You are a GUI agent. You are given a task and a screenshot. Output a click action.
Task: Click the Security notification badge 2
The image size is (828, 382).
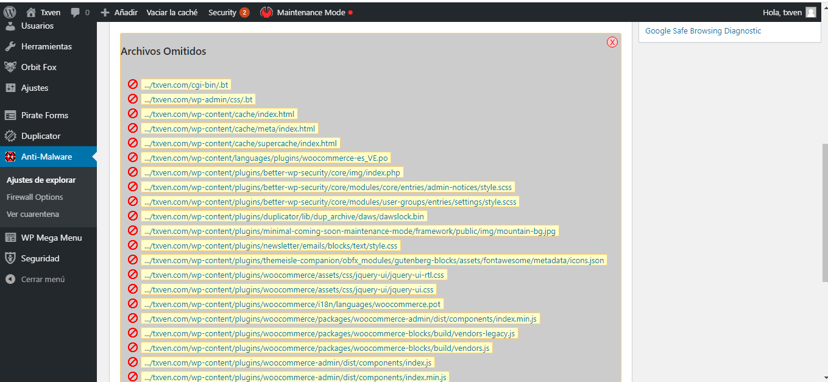(244, 12)
